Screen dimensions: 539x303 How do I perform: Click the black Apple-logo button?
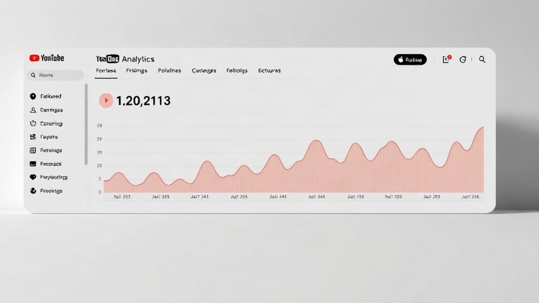(x=410, y=59)
